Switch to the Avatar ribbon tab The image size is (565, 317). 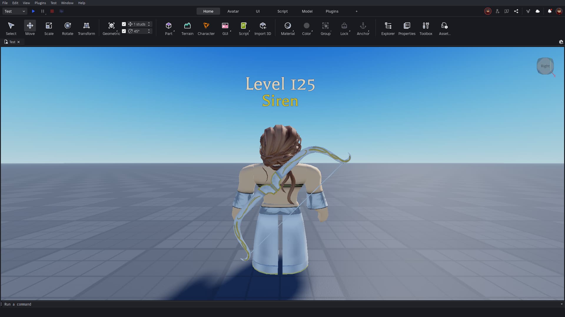[233, 11]
